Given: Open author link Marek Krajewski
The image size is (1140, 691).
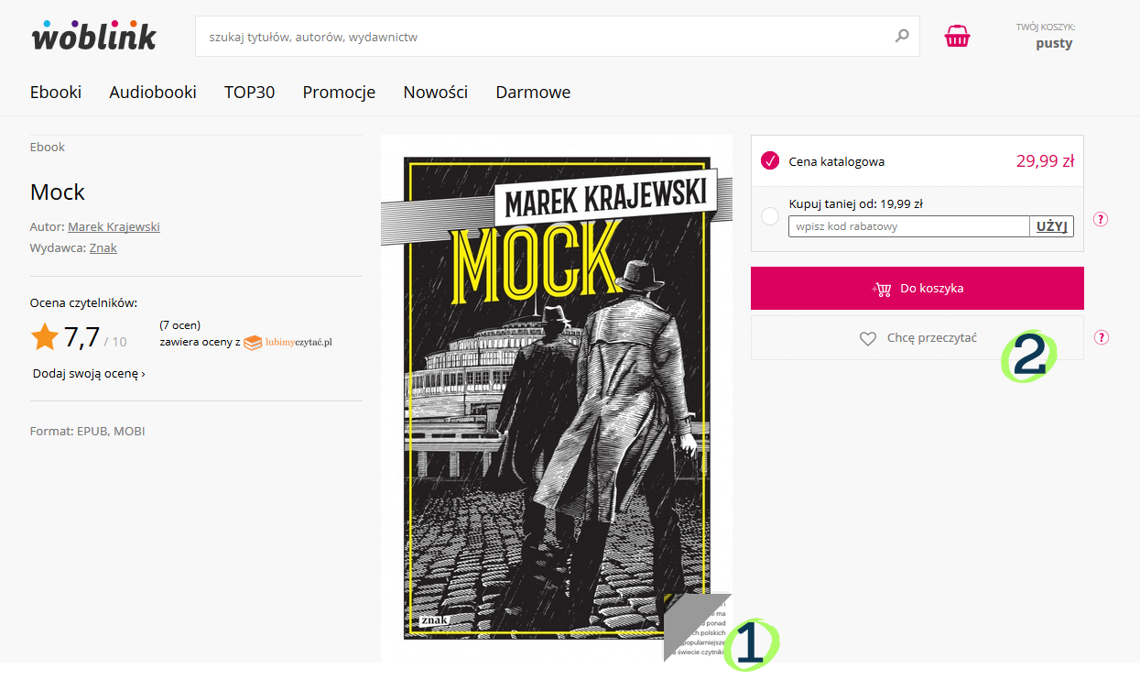Looking at the screenshot, I should click(114, 226).
